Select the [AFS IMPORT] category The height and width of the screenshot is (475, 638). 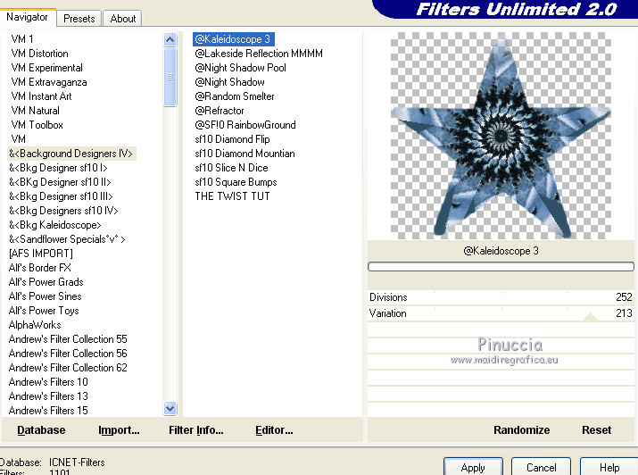[x=41, y=254]
